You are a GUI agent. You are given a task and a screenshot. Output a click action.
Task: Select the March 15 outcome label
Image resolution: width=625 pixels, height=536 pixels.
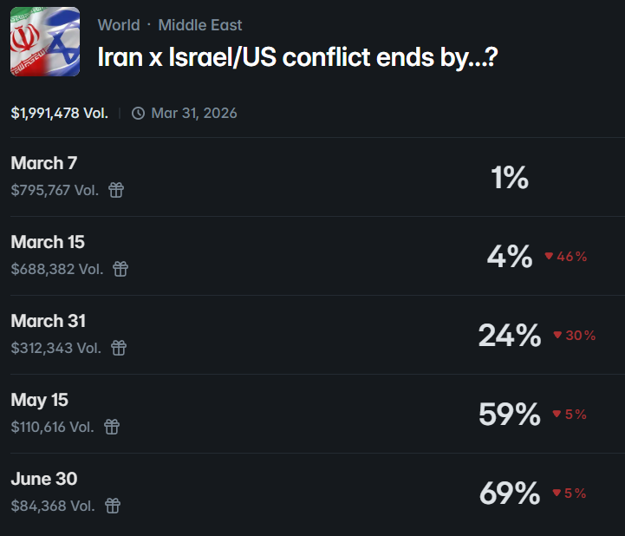click(x=48, y=242)
